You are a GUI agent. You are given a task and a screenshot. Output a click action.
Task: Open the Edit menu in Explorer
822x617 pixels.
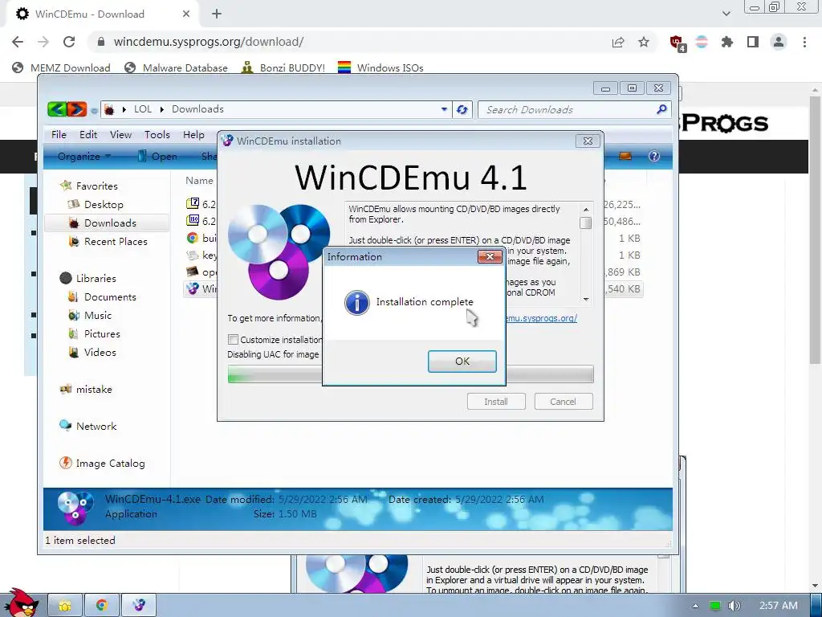click(x=88, y=135)
